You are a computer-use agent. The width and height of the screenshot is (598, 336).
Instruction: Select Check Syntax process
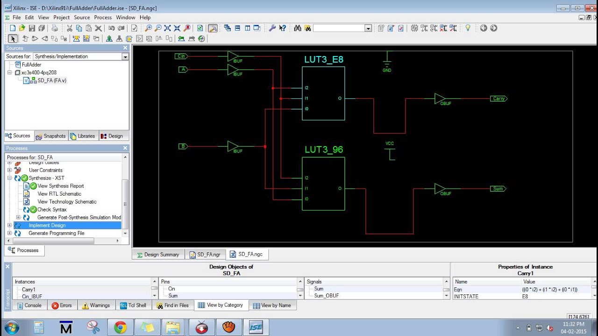click(x=52, y=210)
